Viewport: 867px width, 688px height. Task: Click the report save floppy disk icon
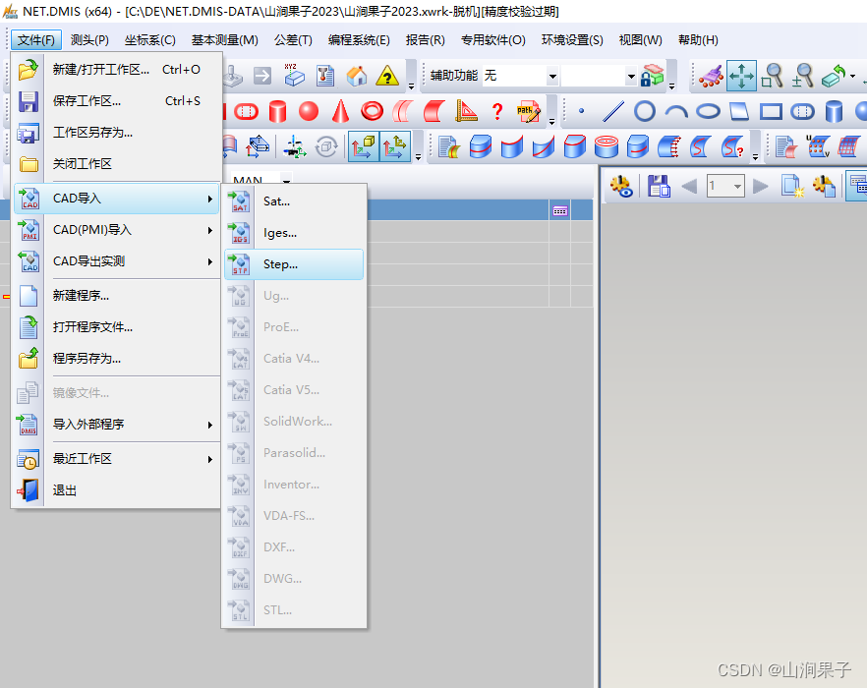point(659,186)
